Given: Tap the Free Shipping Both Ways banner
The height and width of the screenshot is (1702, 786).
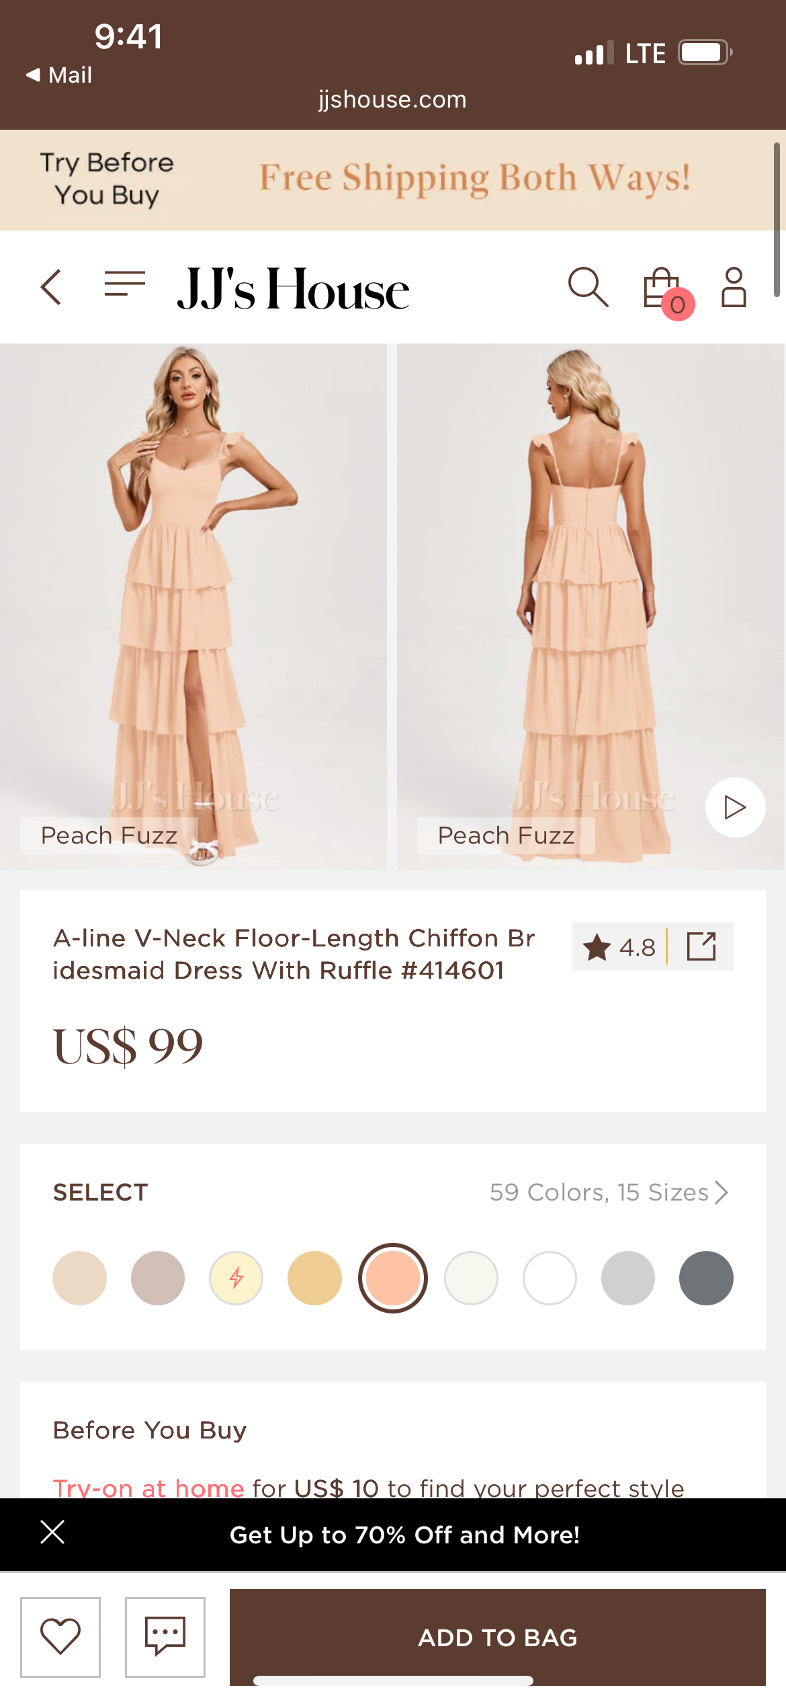Looking at the screenshot, I should pos(474,179).
